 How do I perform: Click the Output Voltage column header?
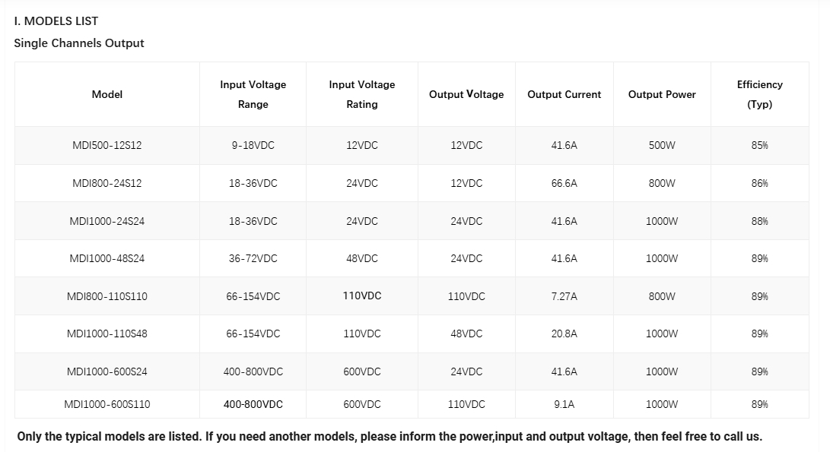[466, 94]
